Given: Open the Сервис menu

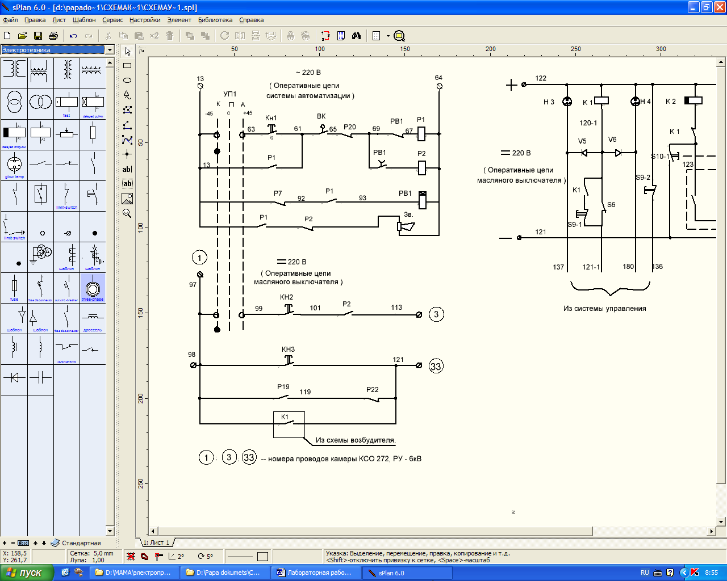Looking at the screenshot, I should 113,20.
